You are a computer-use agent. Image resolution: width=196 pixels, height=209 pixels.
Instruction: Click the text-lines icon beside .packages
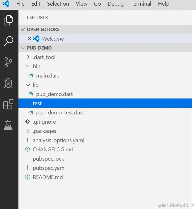pyautogui.click(x=28, y=131)
